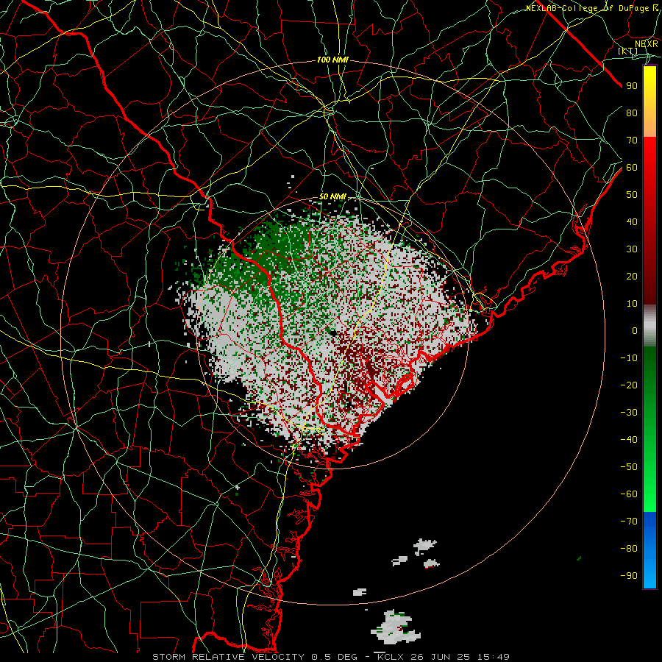Select the -20 value on the velocity scale

pyautogui.click(x=629, y=385)
